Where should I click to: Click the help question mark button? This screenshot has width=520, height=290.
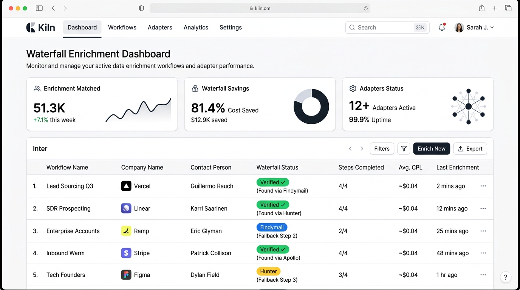point(506,277)
